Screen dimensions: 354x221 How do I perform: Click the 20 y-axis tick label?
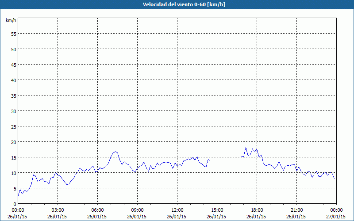click(13, 142)
